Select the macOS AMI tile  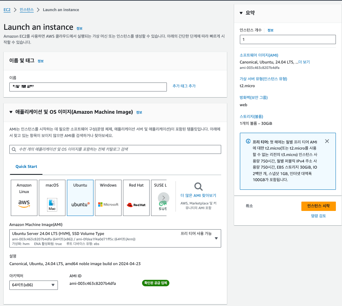52,198
